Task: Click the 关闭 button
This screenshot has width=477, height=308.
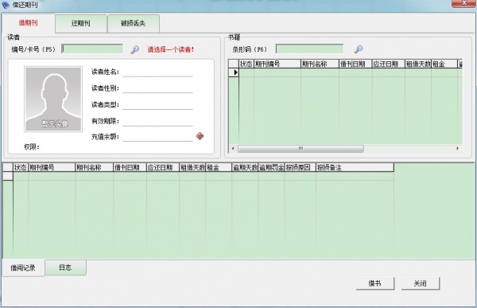Action: tap(420, 283)
